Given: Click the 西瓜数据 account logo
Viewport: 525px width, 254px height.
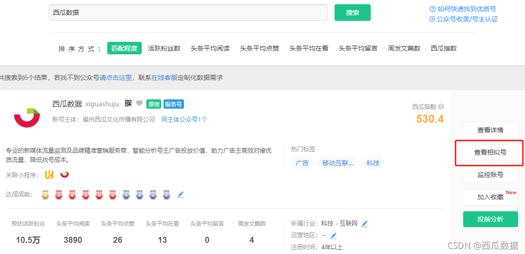Looking at the screenshot, I should coord(27,118).
